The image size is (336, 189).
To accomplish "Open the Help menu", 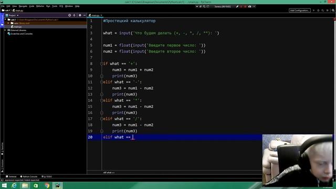I will coord(77,6).
